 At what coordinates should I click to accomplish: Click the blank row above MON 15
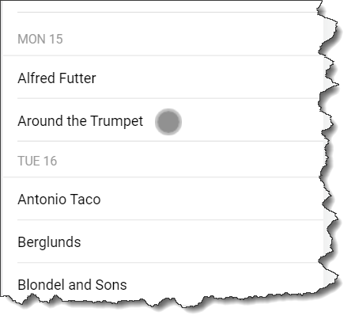(164, 6)
